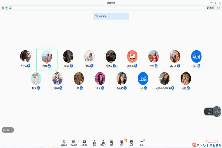Click 刘梦丽's microphone status icon
Viewport: 222px width, 148px height.
tap(114, 66)
